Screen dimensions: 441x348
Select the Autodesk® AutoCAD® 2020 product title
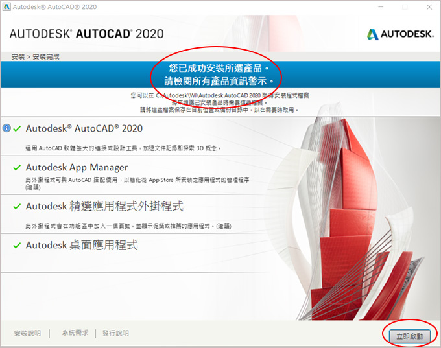click(84, 128)
